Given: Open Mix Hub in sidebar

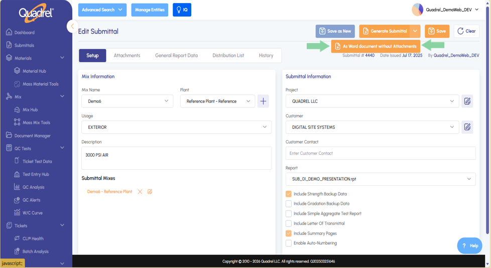Looking at the screenshot, I should click(x=26, y=110).
